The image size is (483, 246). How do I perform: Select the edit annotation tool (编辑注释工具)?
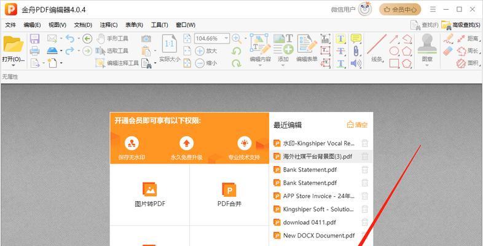tap(117, 63)
